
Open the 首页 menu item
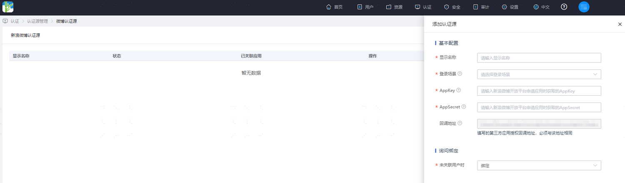pyautogui.click(x=338, y=7)
